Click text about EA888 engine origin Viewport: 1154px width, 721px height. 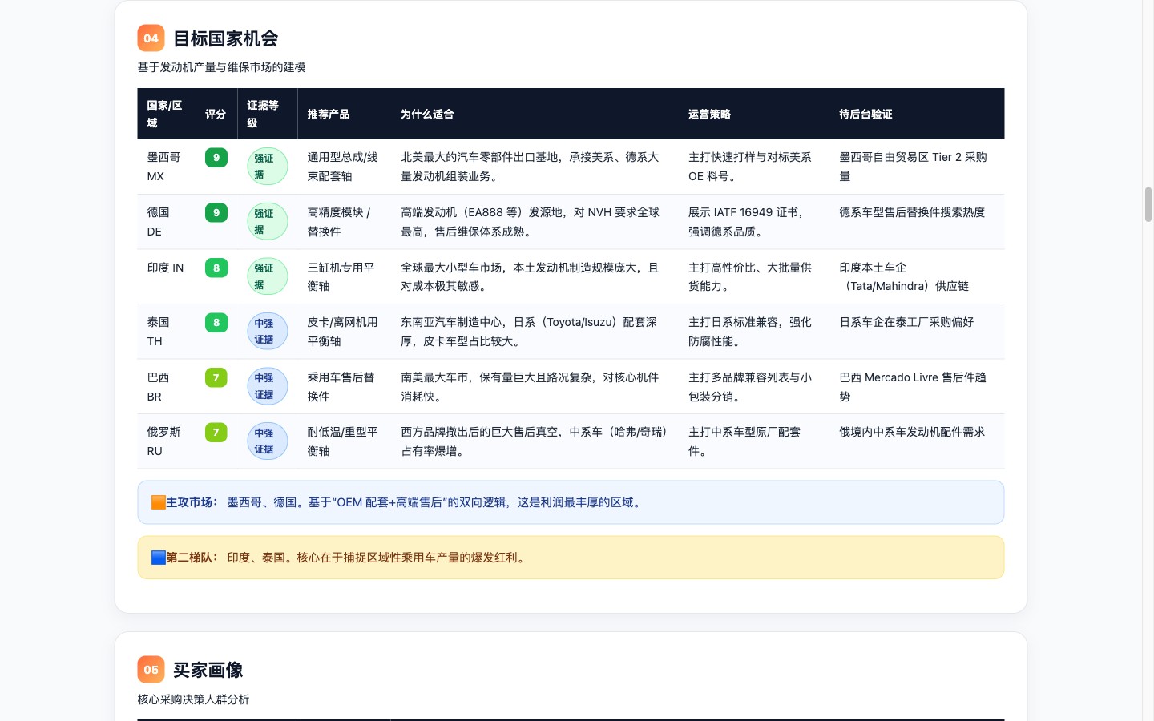click(x=530, y=222)
